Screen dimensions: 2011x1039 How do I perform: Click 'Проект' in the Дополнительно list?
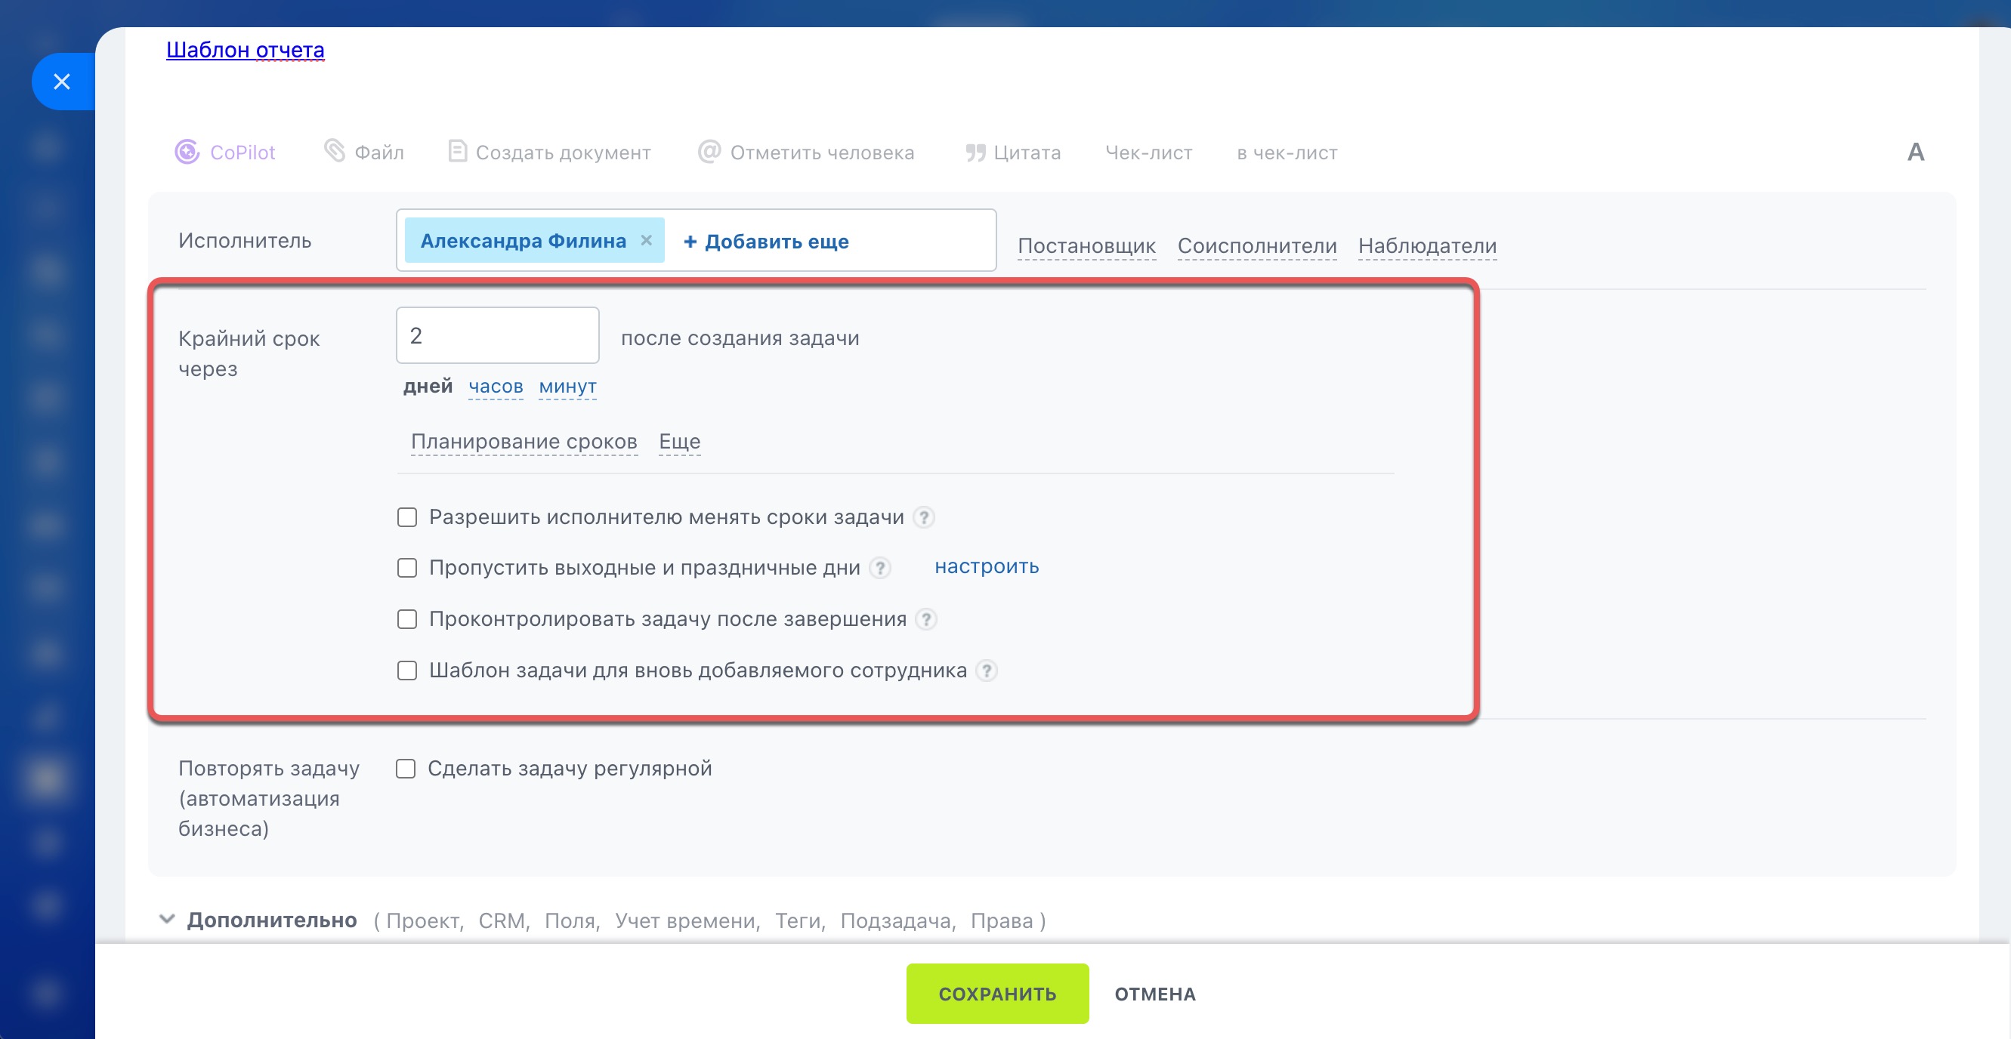tap(422, 920)
